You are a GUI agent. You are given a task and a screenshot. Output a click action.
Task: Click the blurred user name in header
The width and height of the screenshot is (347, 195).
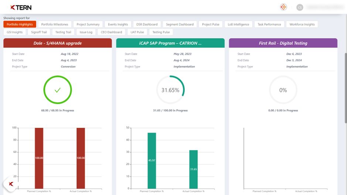click(325, 7)
